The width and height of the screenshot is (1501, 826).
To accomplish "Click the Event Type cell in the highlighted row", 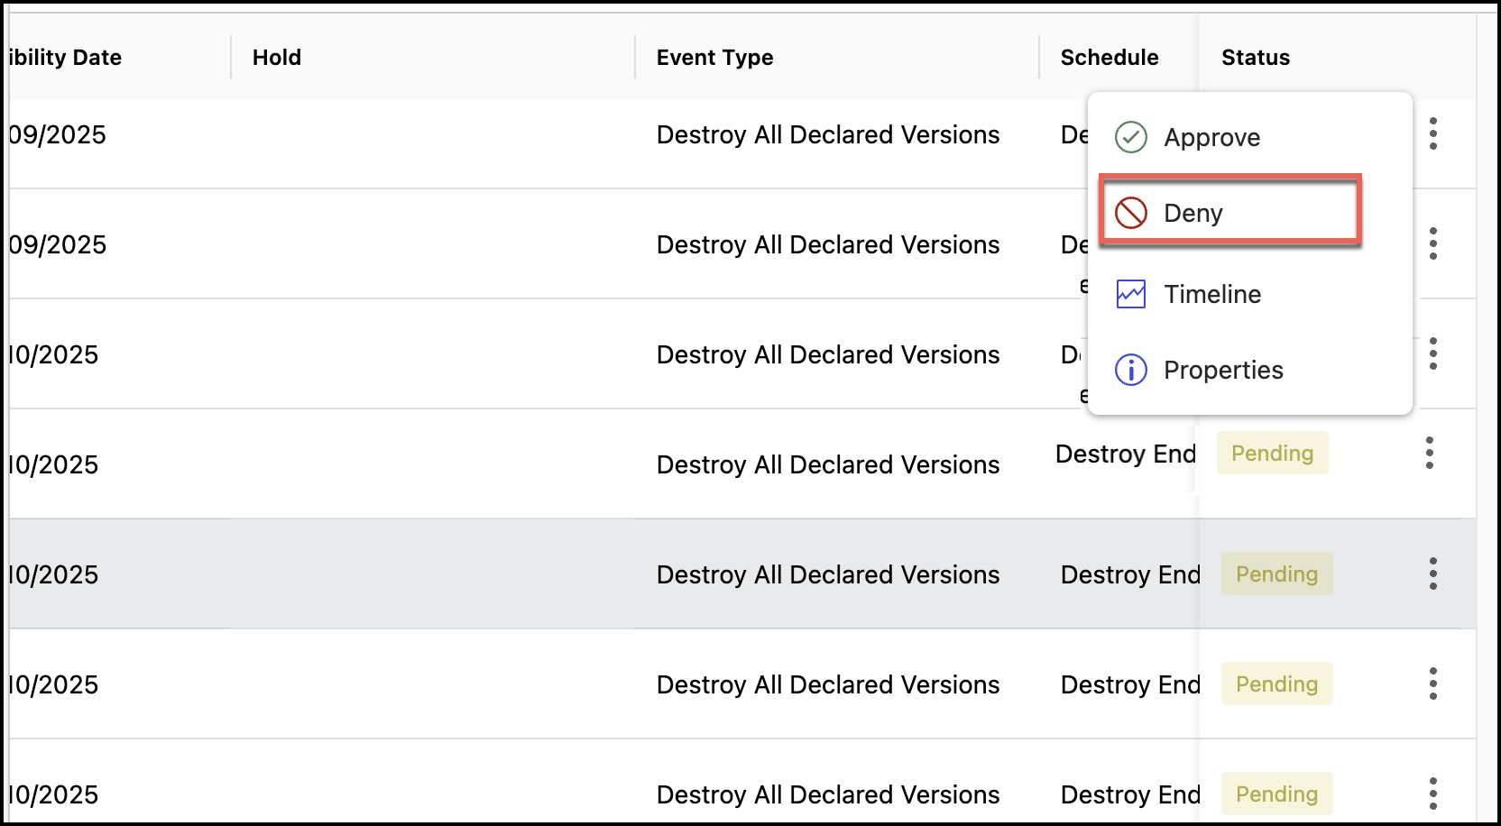I will coord(827,574).
